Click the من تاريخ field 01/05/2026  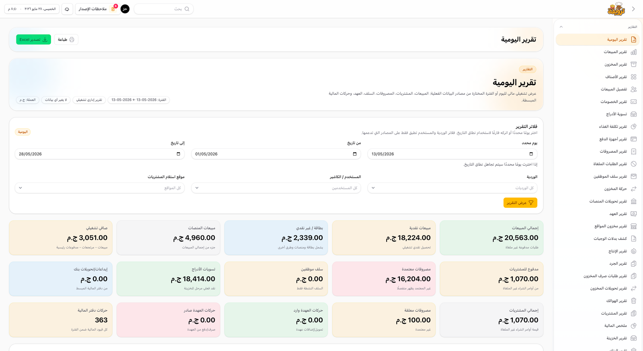click(x=276, y=154)
